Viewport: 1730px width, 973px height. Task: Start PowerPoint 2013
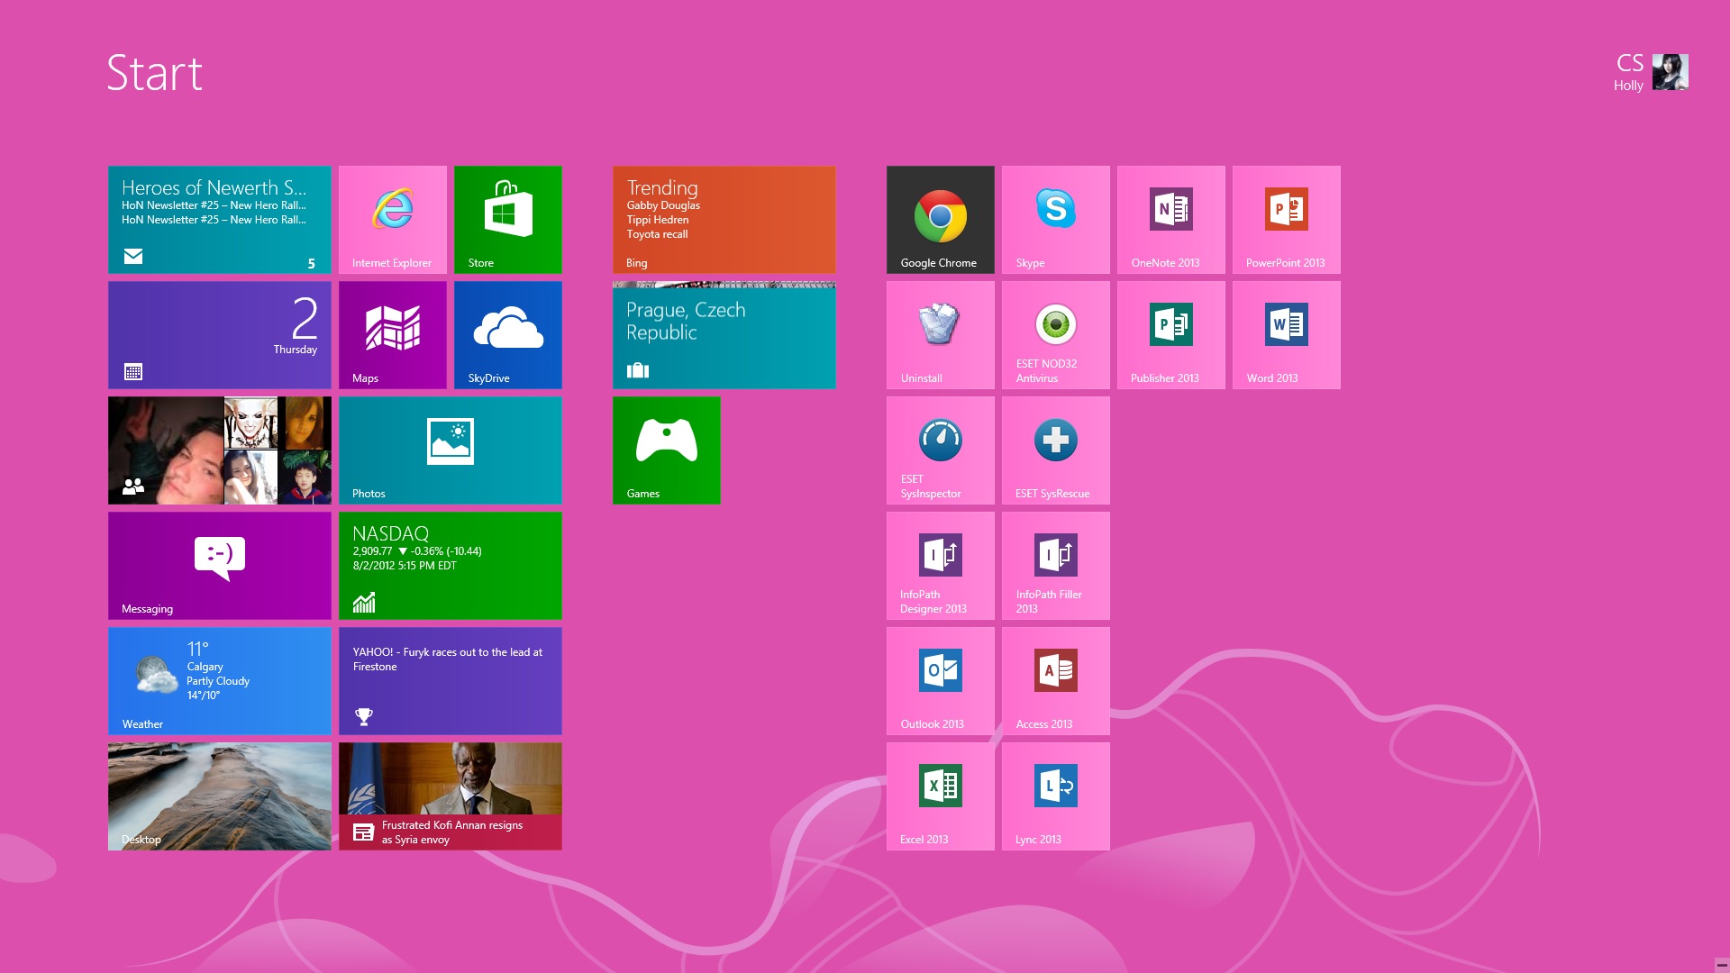point(1285,219)
